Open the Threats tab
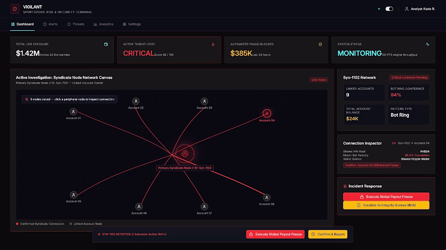446x250 pixels. pos(76,24)
